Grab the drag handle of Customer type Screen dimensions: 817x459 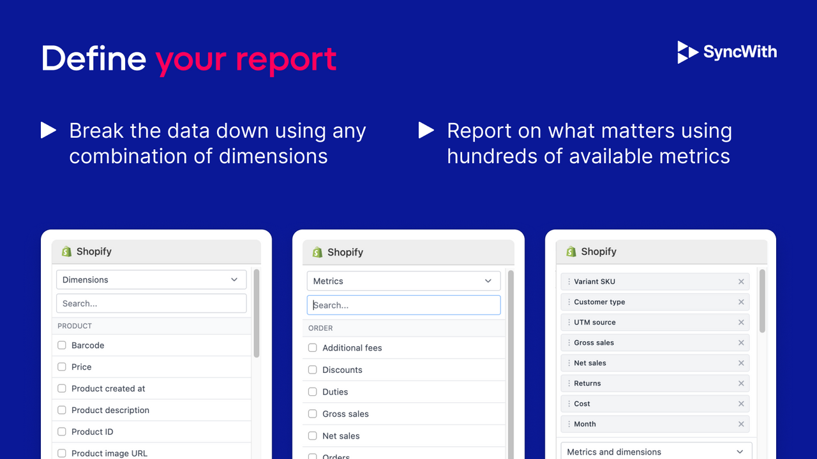569,302
